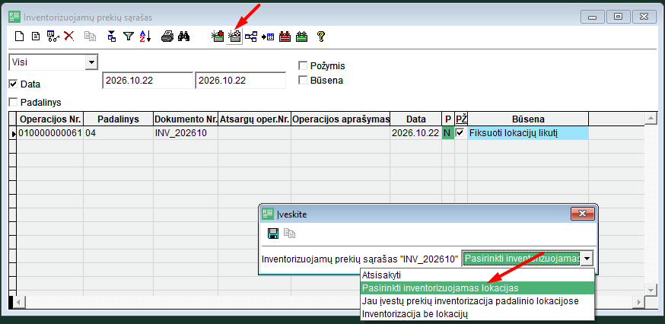This screenshot has height=324, width=665.
Task: Click the view record glasses icon
Action: click(x=52, y=37)
